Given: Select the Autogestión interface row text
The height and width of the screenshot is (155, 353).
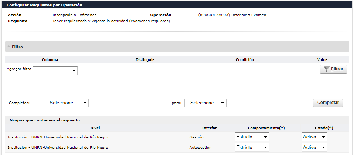Looking at the screenshot, I should click(200, 147).
